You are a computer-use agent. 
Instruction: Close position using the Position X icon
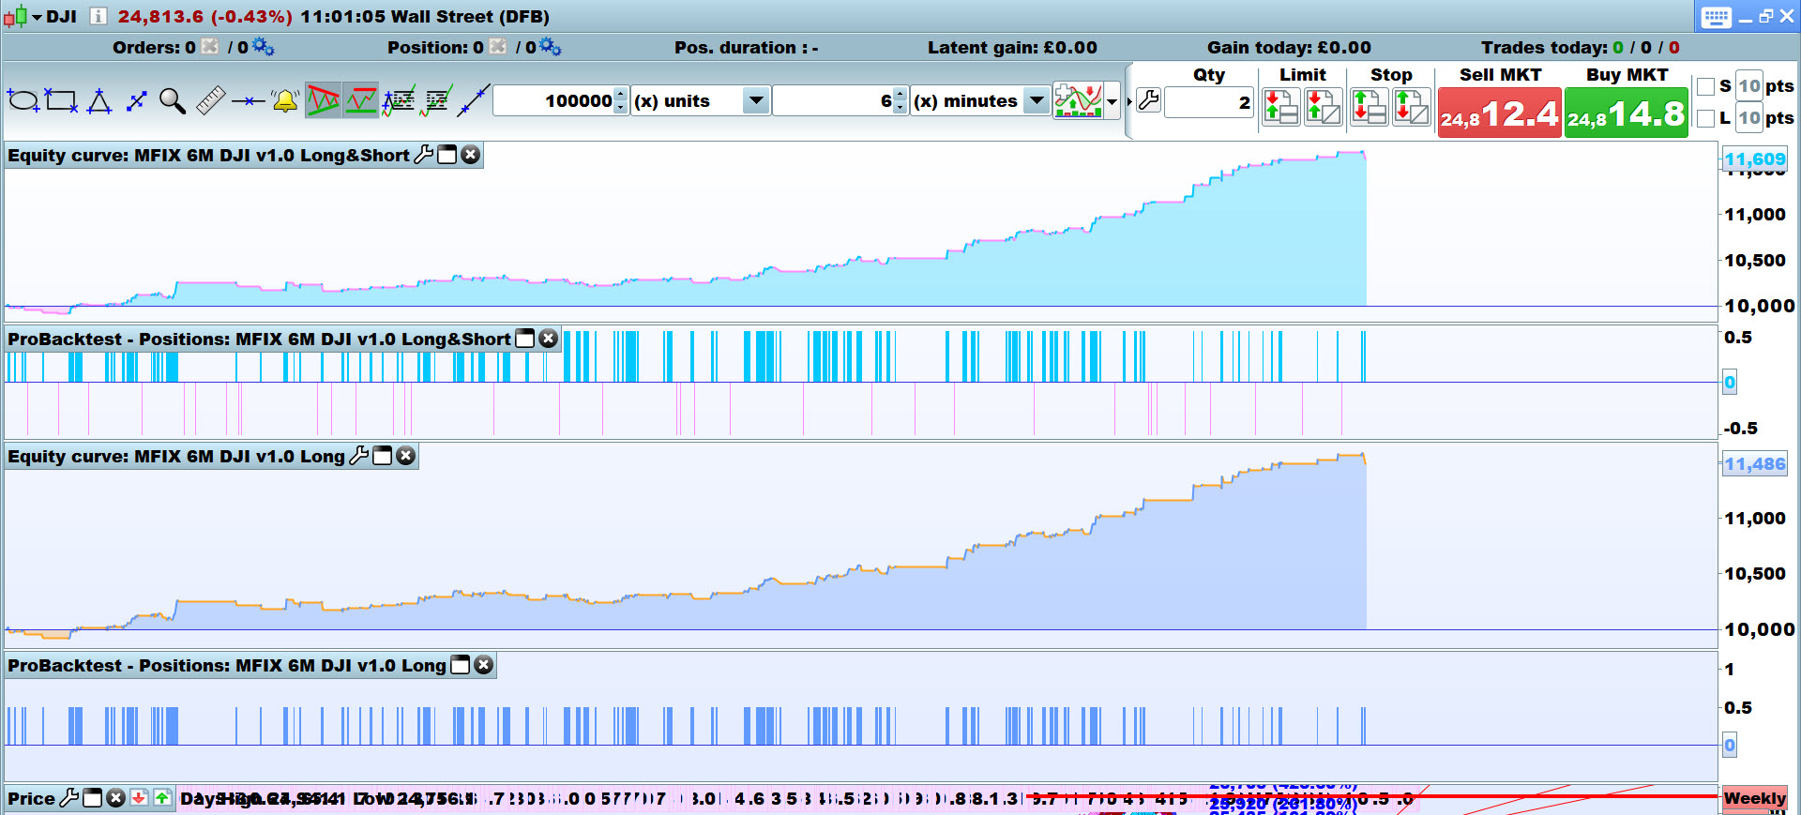(498, 47)
